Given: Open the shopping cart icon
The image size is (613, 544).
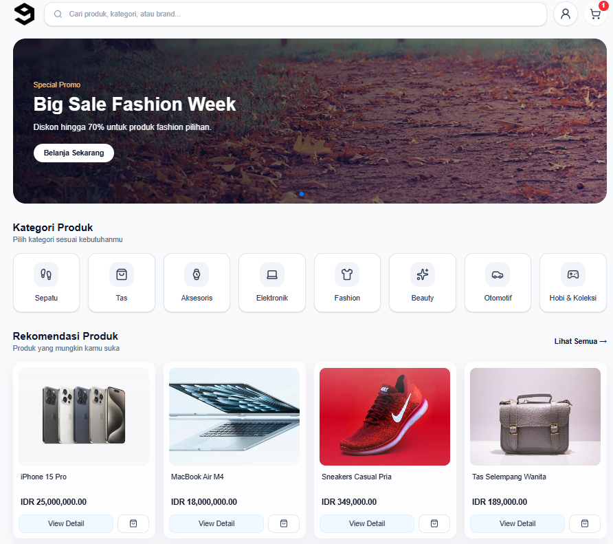Looking at the screenshot, I should coord(595,14).
